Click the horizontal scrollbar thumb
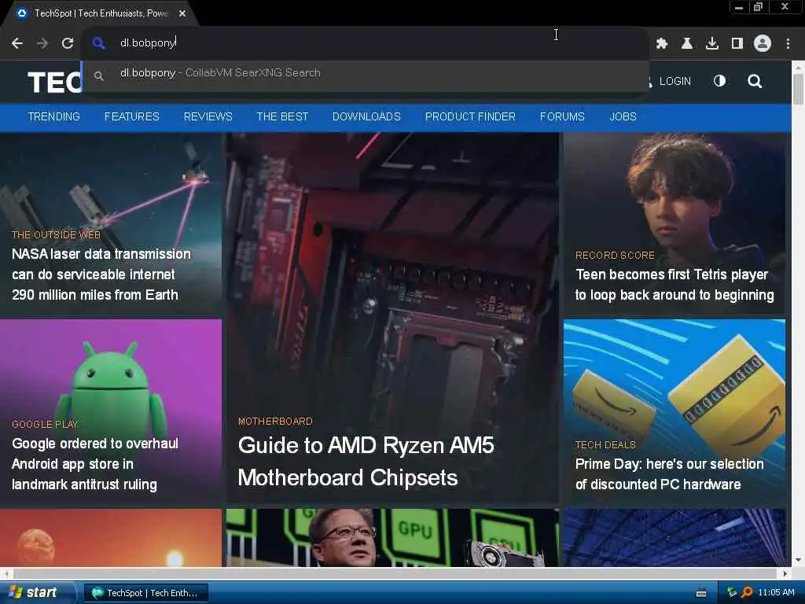 (x=393, y=573)
